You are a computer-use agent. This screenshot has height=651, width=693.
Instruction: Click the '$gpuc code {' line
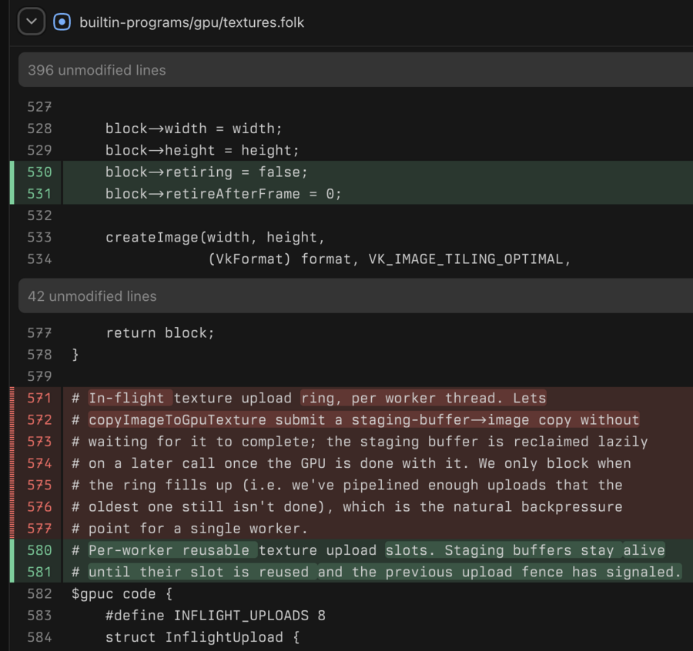122,593
